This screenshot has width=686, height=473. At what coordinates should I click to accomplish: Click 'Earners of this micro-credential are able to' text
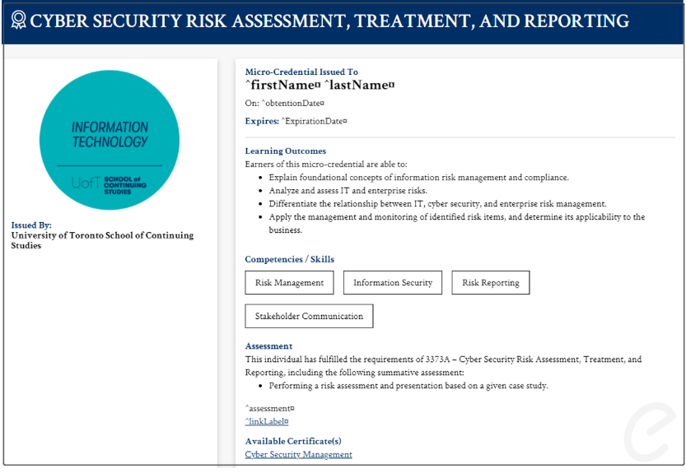[326, 165]
